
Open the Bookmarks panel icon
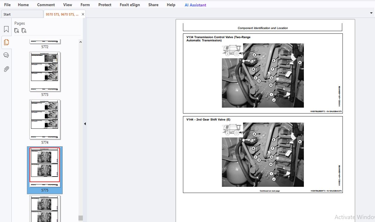tap(6, 29)
